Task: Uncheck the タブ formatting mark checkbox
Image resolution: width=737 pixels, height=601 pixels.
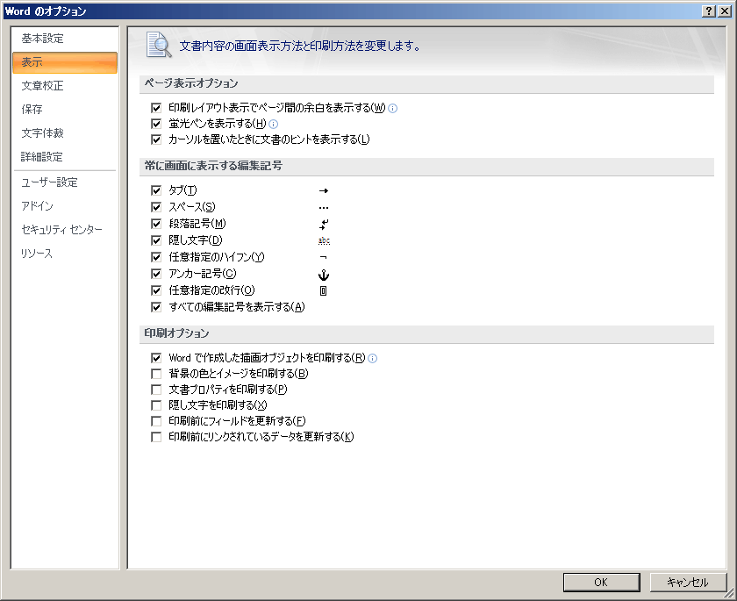Action: point(156,190)
